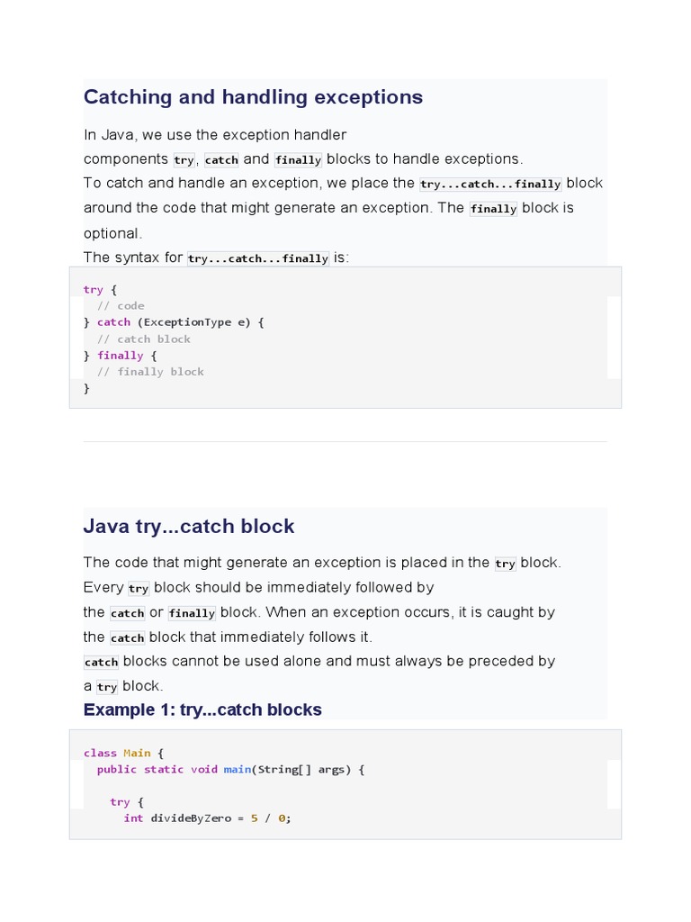The image size is (691, 922).
Task: Click the "Java try...catch block" heading
Action: tap(189, 527)
